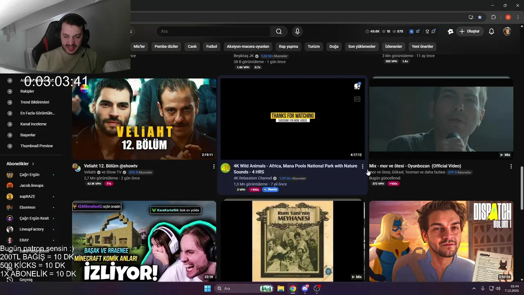524x295 pixels.
Task: Open Chrome profile M avatar
Action: point(508,17)
